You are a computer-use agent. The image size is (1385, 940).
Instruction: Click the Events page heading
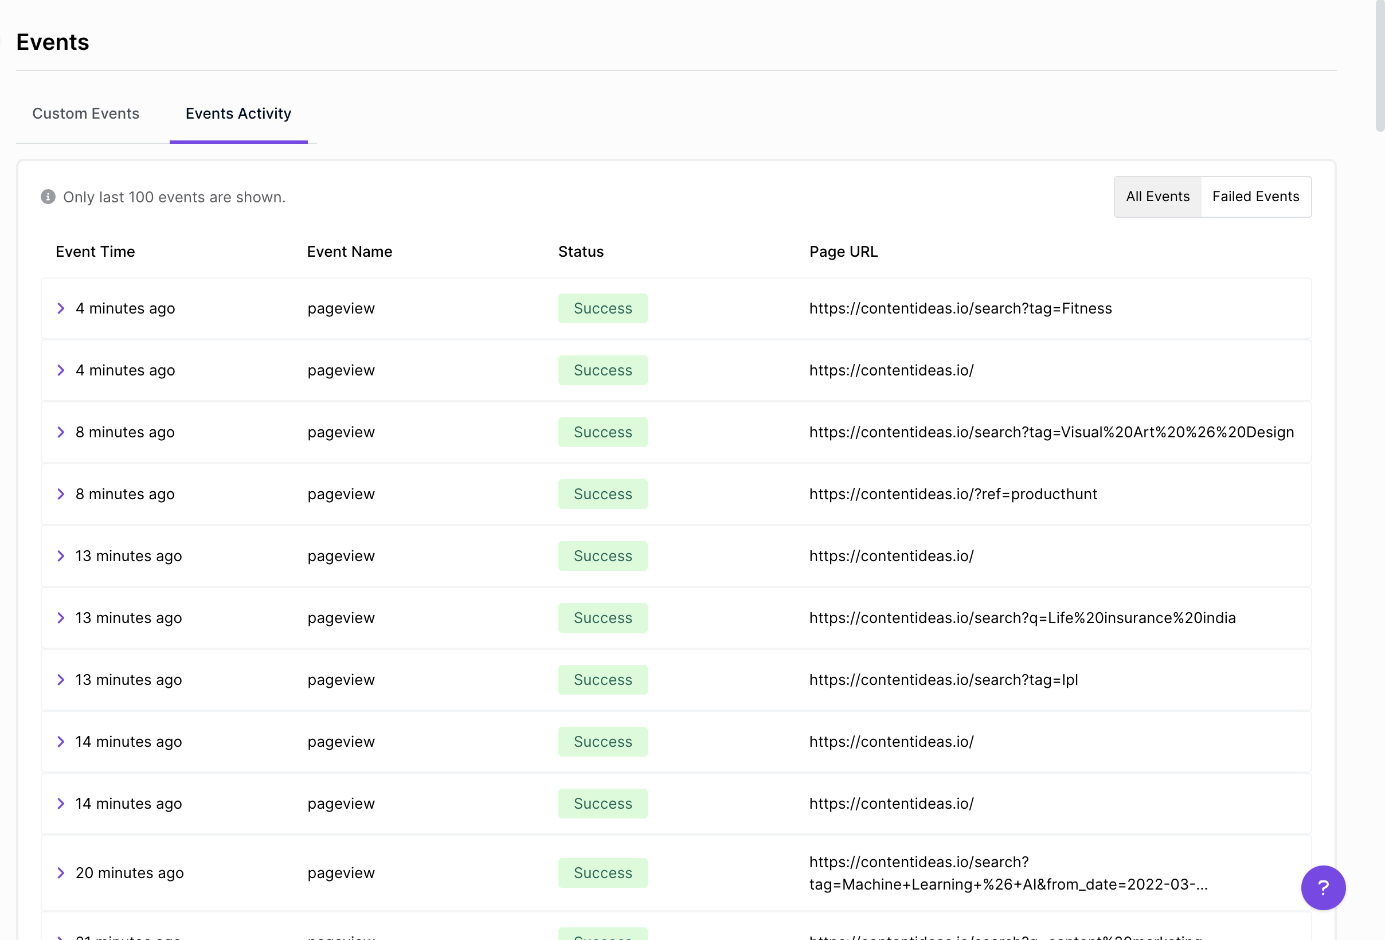pyautogui.click(x=52, y=42)
